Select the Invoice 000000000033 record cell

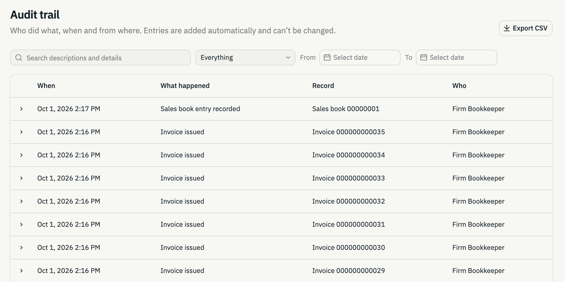click(349, 178)
